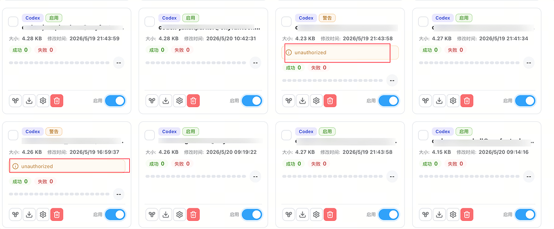Toggle 启用 switch on 4.15 KB card
This screenshot has height=229, width=554.
point(525,214)
